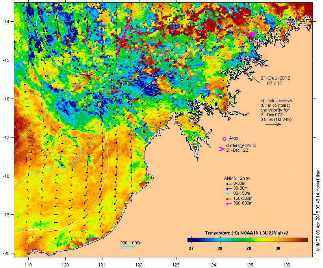Click the 200 1000m isobath label
This screenshot has height=268, width=323.
point(131,243)
